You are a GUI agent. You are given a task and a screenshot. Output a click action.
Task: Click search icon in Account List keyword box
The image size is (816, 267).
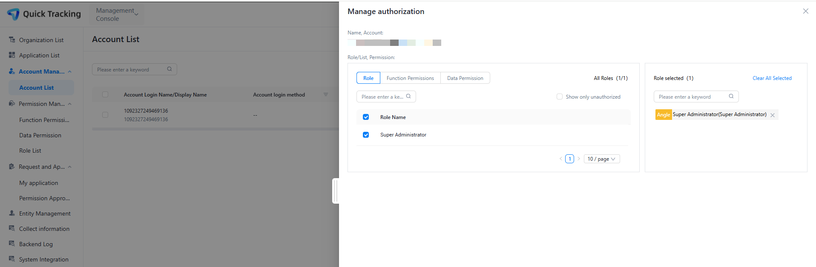pyautogui.click(x=170, y=69)
